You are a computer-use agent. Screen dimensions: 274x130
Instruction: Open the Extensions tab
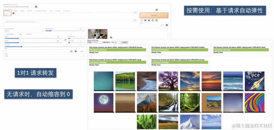[66, 11]
